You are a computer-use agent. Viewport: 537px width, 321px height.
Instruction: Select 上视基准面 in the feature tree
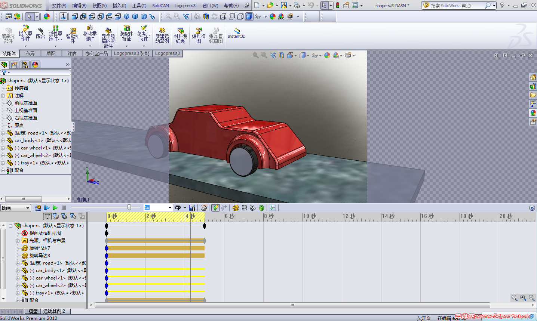coord(25,111)
